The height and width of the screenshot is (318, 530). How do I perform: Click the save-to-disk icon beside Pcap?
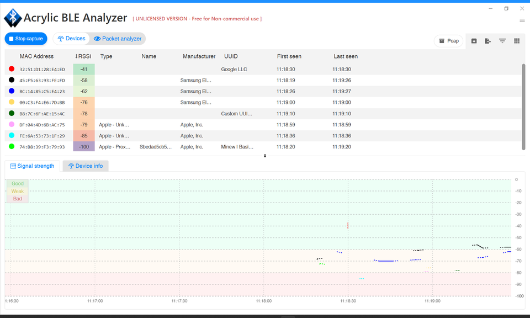tap(474, 41)
